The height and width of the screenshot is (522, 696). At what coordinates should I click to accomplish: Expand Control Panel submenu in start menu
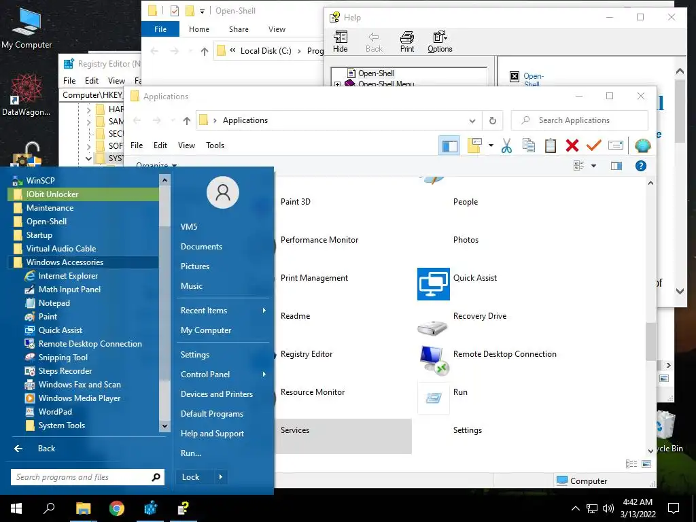(x=223, y=375)
